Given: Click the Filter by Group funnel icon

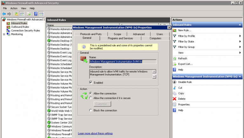Looking at the screenshot, I should coord(175,47).
